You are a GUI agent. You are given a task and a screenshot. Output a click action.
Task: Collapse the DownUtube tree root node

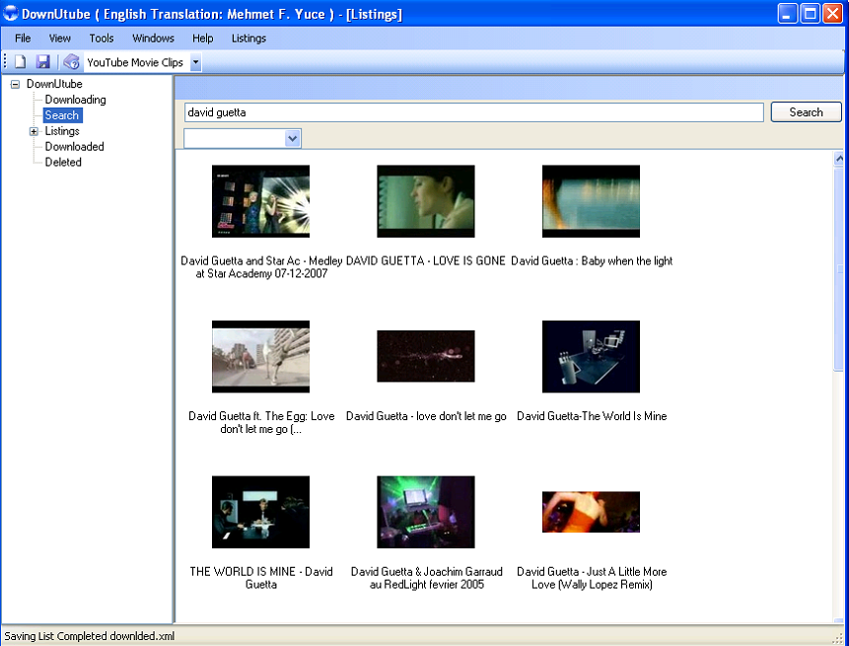[15, 84]
